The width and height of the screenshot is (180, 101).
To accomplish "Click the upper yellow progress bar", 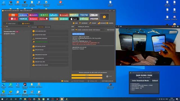I will click(87, 75).
